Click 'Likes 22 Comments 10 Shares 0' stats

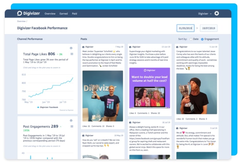(98, 126)
